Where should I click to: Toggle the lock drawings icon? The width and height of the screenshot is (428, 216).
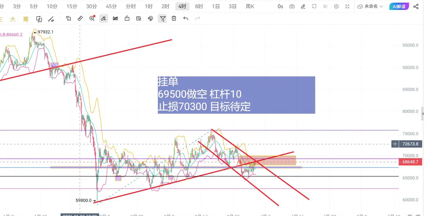pos(127,19)
